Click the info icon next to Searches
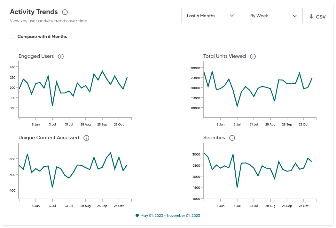 232,138
